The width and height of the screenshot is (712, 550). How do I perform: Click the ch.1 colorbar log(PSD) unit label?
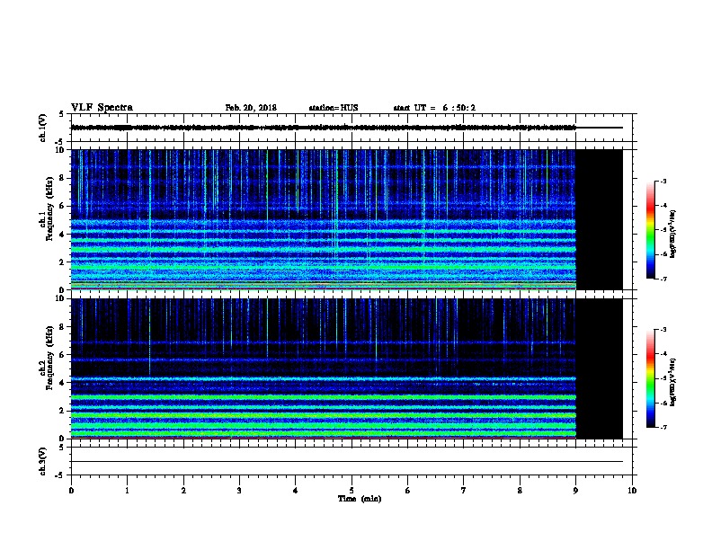click(673, 235)
